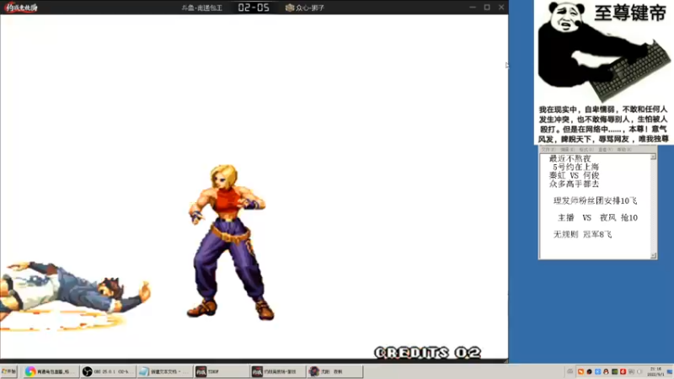
Task: Open the QQ penguin icon in the system tray
Action: click(x=606, y=371)
